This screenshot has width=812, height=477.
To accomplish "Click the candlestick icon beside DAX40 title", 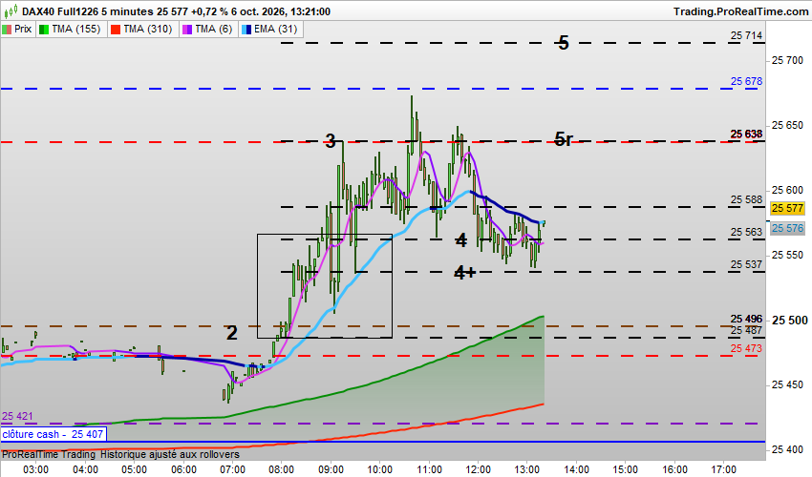I will click(11, 10).
